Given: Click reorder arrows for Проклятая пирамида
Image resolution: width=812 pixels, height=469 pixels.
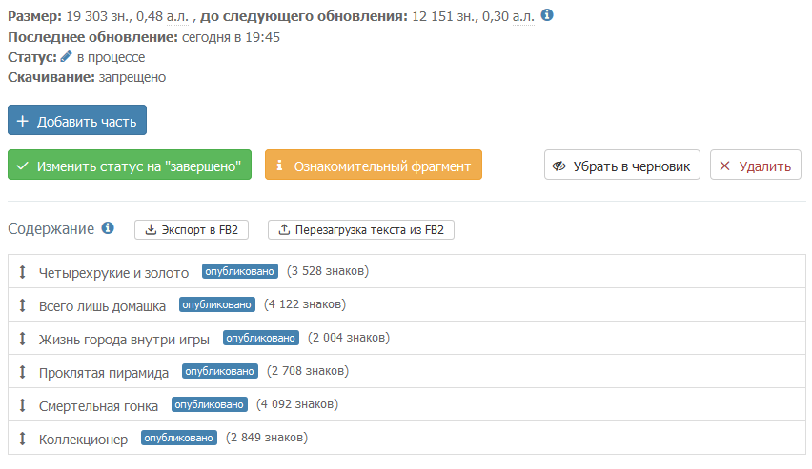Looking at the screenshot, I should tap(23, 372).
